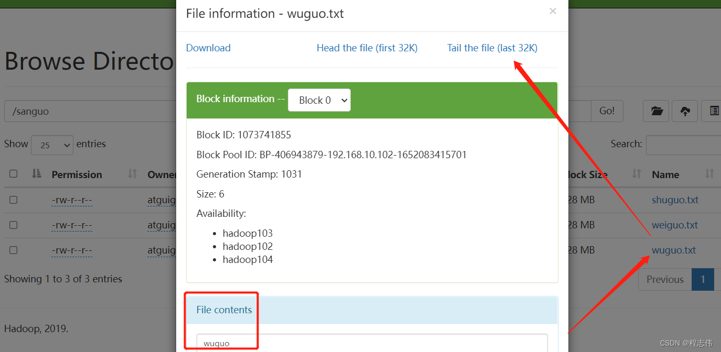This screenshot has width=721, height=352.
Task: Close the File information dialog with X
Action: click(x=553, y=11)
